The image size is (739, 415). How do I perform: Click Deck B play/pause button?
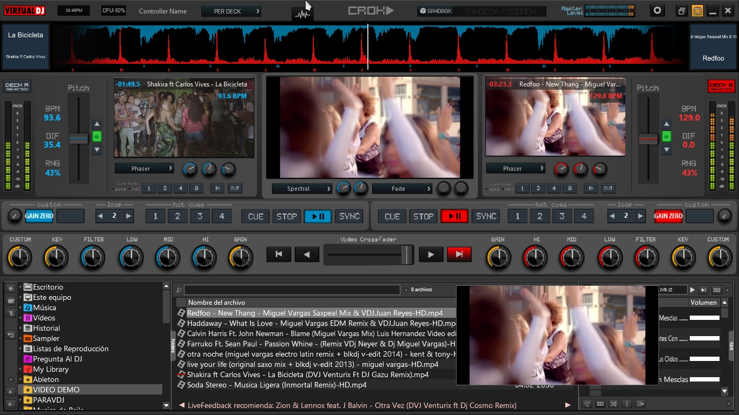(x=454, y=216)
